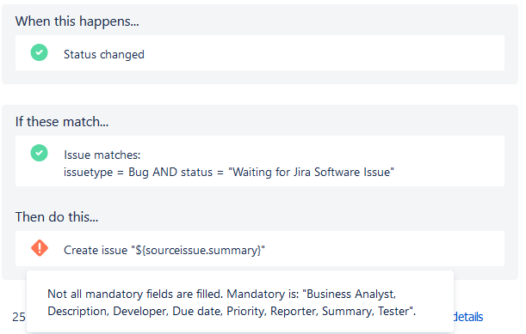Select the Issue matches condition row
Viewport: 526px width, 334px height.
click(x=260, y=161)
